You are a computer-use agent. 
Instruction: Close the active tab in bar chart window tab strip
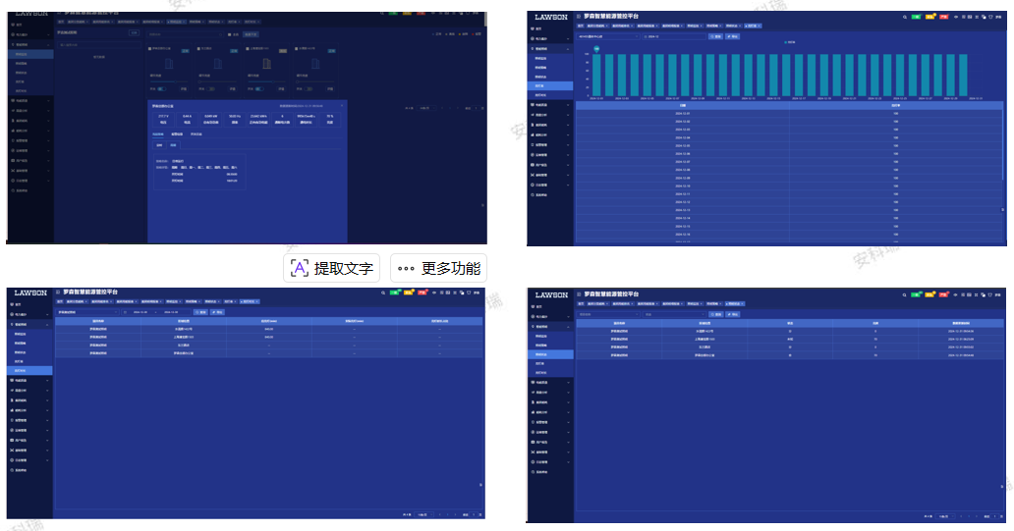point(760,26)
